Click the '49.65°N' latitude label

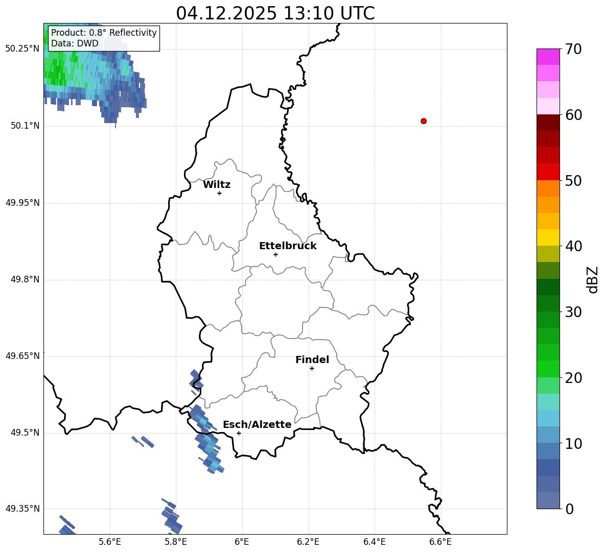(x=22, y=356)
